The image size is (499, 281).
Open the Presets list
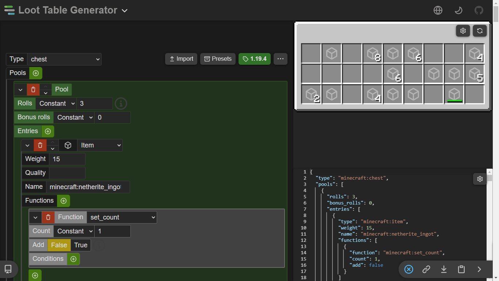tap(218, 59)
